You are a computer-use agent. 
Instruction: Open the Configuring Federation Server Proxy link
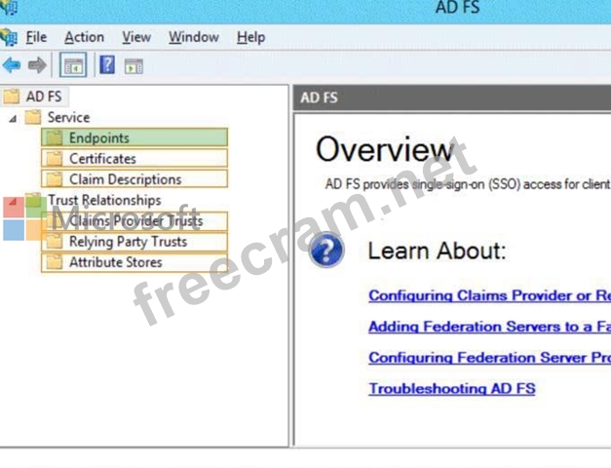pyautogui.click(x=489, y=358)
